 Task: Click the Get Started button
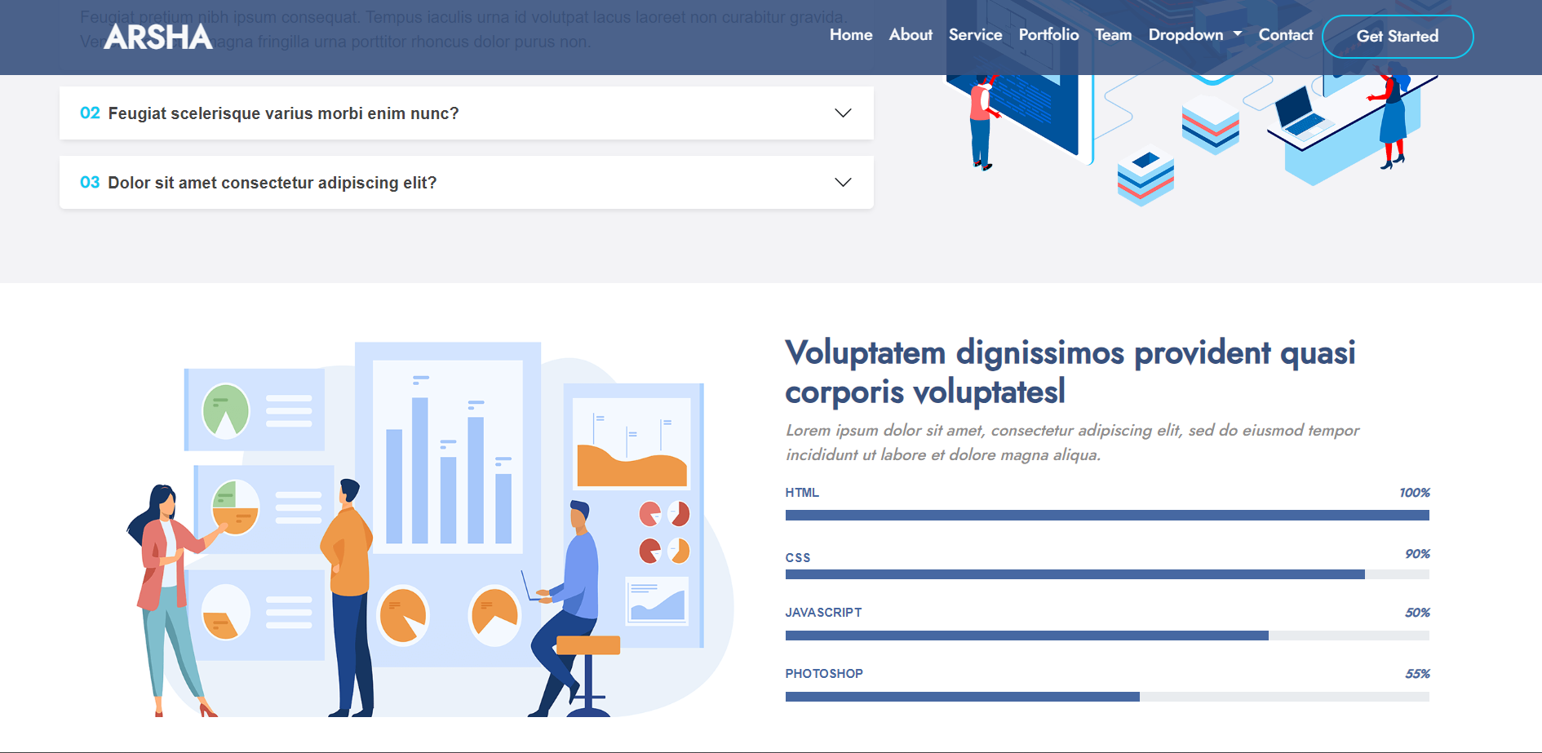(1398, 37)
